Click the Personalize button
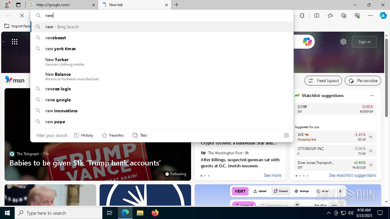The height and width of the screenshot is (219, 390). coord(363,81)
